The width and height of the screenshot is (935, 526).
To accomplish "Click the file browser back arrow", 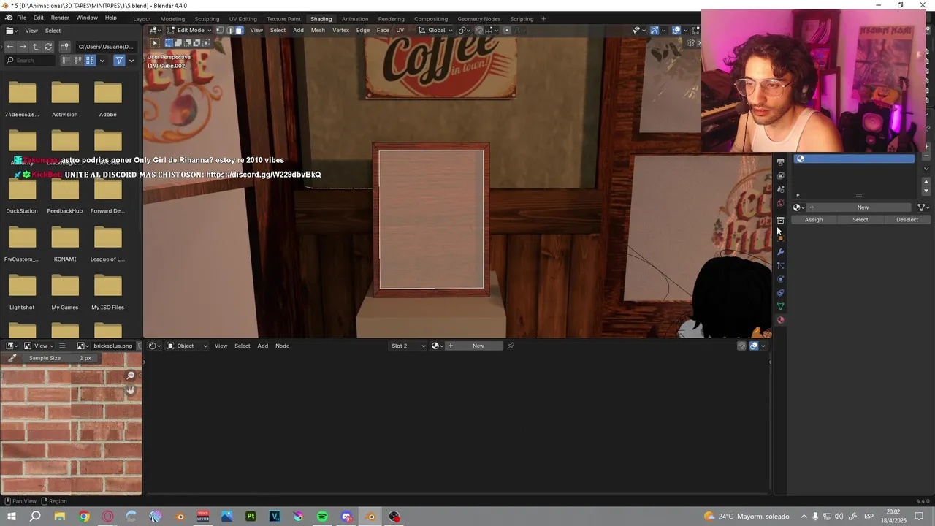I will click(x=10, y=47).
